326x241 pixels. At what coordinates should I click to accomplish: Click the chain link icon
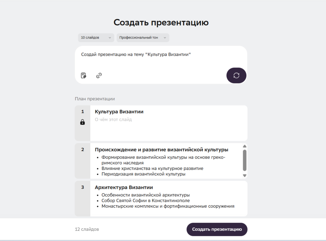(99, 75)
